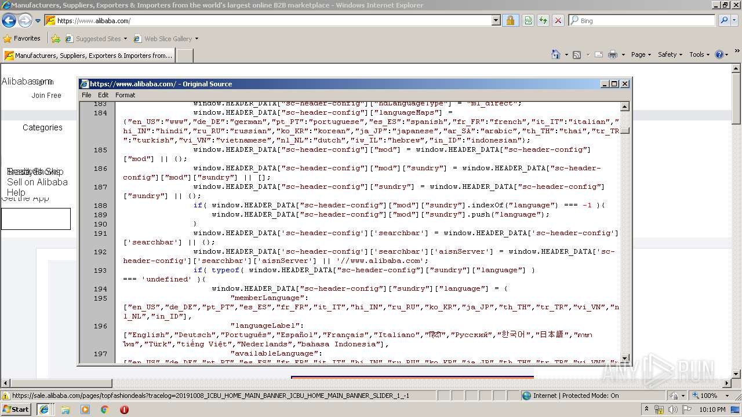Open Windows Explorer folder taskbar icon
Image resolution: width=742 pixels, height=417 pixels.
tap(66, 409)
